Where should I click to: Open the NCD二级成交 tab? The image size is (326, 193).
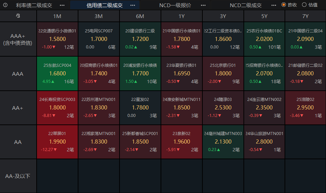pos(246,5)
